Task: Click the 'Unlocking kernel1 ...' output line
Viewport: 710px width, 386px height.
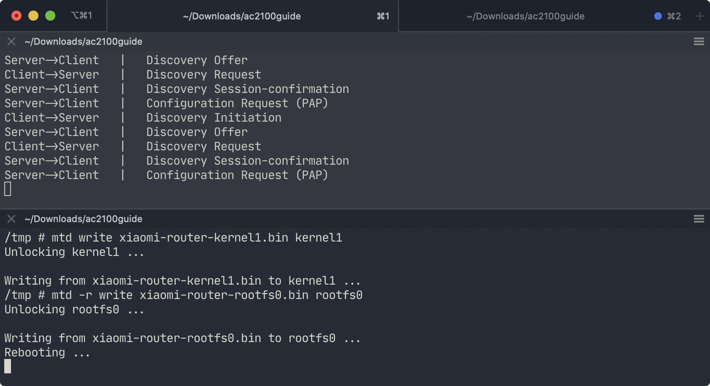Action: click(74, 252)
